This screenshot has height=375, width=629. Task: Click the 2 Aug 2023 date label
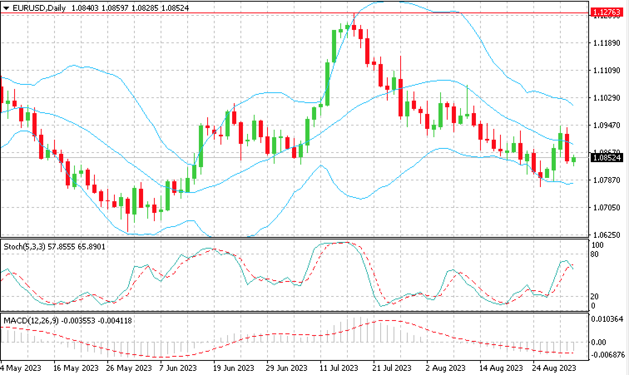pos(446,368)
